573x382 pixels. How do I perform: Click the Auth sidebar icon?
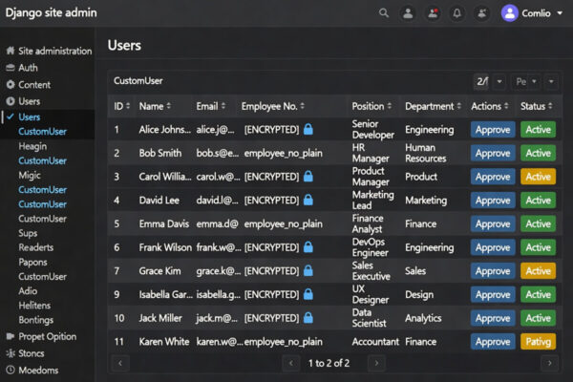pyautogui.click(x=11, y=68)
